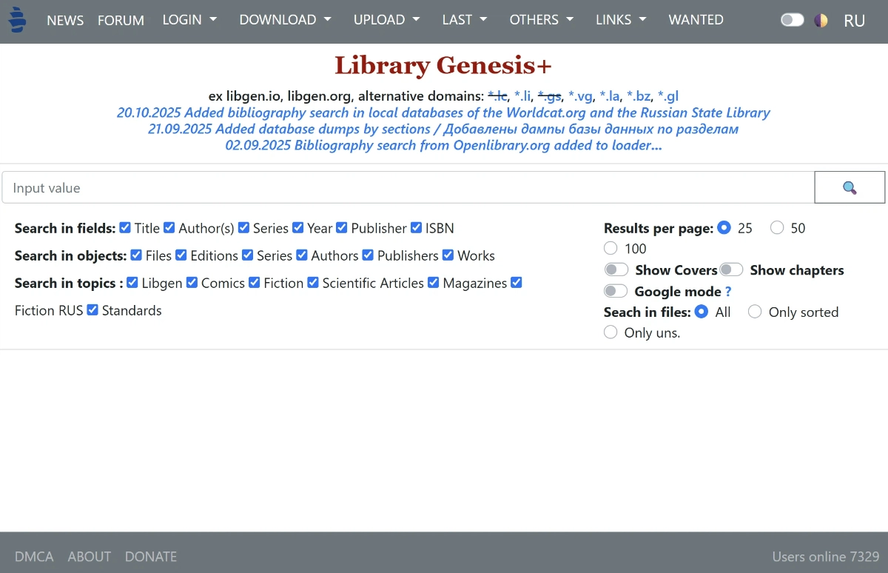Viewport: 888px width, 573px height.
Task: Go to the FORUM
Action: coord(121,21)
